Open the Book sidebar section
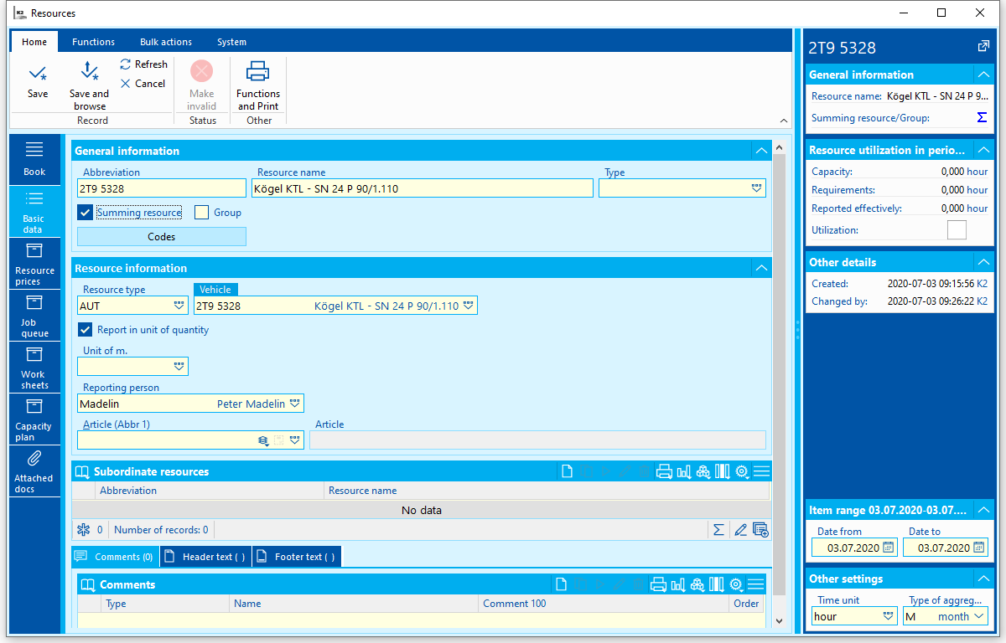The width and height of the screenshot is (1006, 643). 34,159
